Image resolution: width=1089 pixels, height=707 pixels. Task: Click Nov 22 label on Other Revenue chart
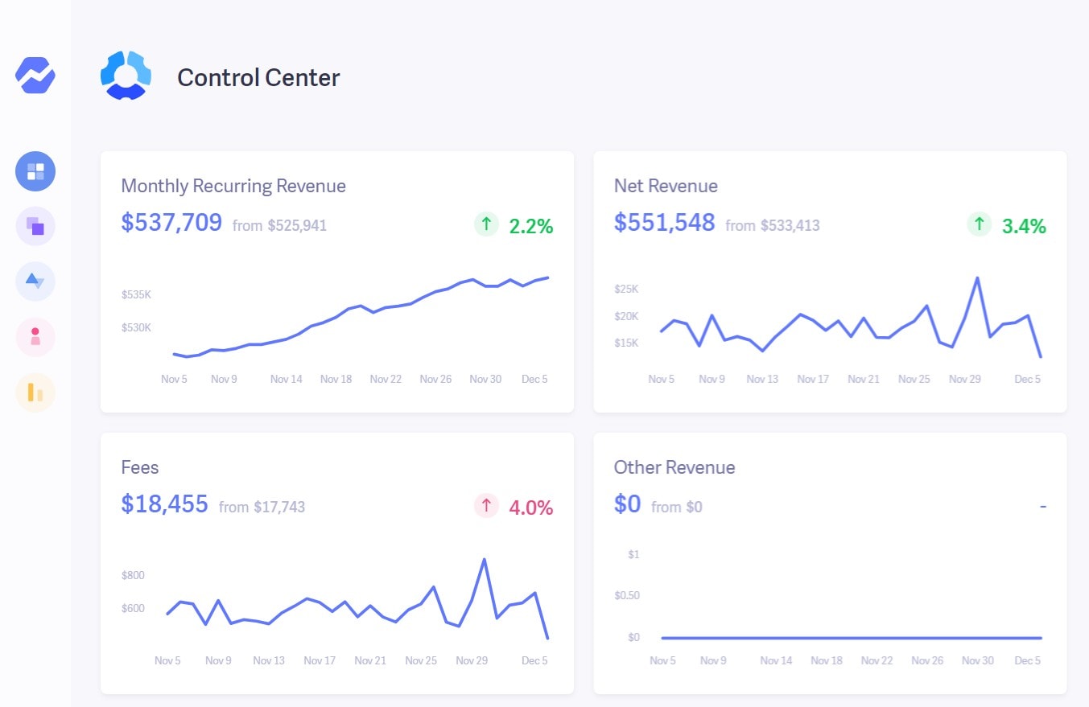[x=877, y=660]
